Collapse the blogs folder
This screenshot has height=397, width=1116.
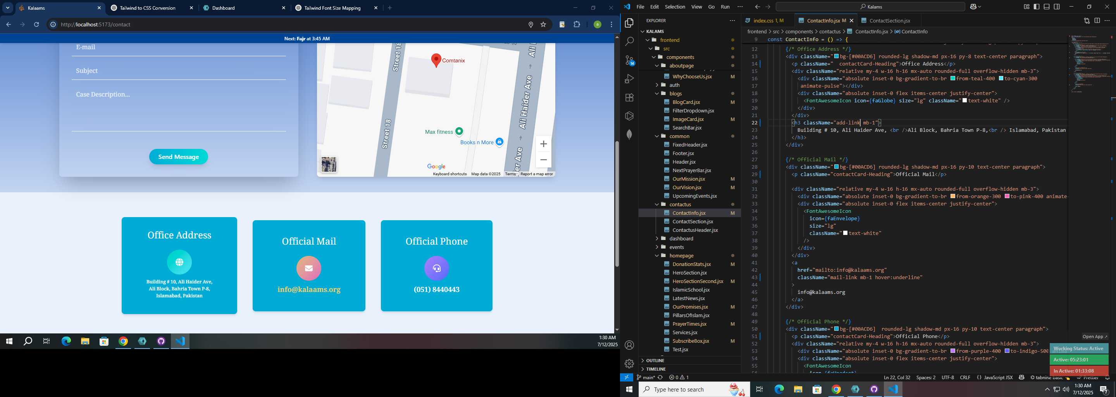pos(657,93)
